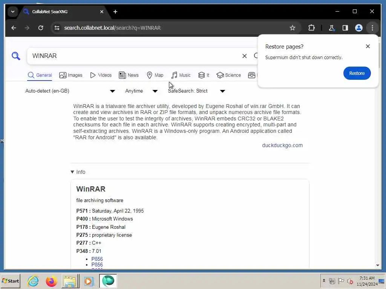The image size is (386, 289).
Task: Open the Windows Start menu
Action: [x=11, y=281]
